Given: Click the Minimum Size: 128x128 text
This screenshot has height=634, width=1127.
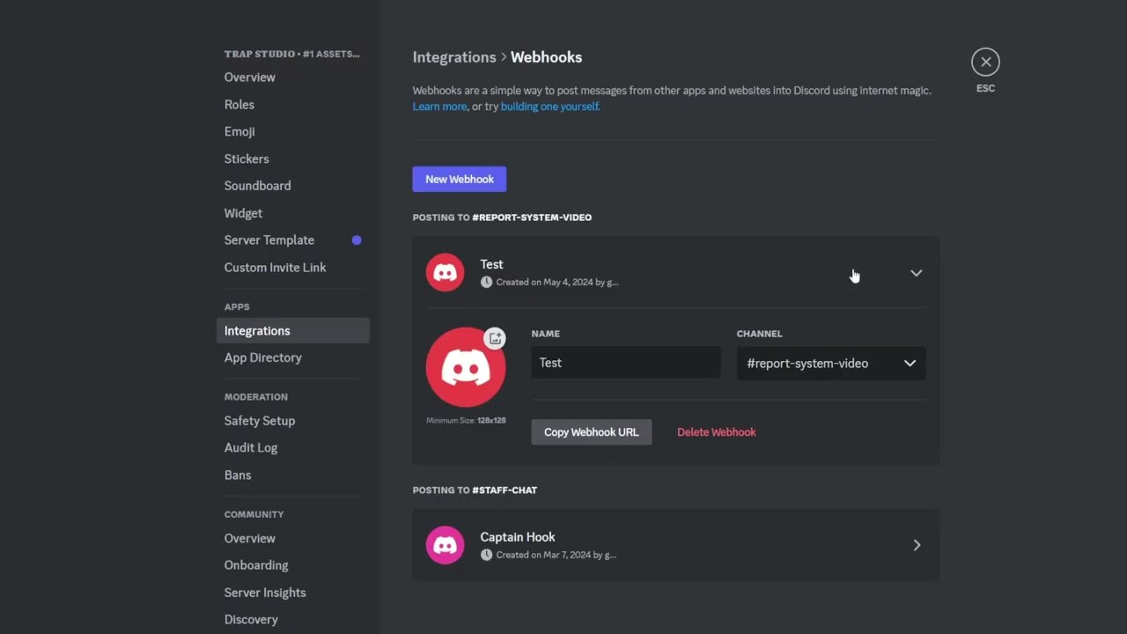Looking at the screenshot, I should pyautogui.click(x=466, y=421).
